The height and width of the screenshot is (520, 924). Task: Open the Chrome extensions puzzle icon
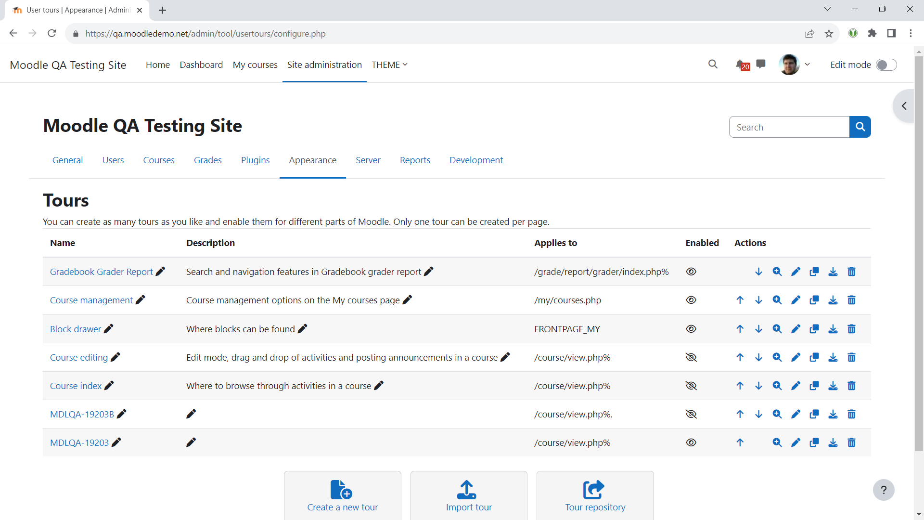(872, 33)
